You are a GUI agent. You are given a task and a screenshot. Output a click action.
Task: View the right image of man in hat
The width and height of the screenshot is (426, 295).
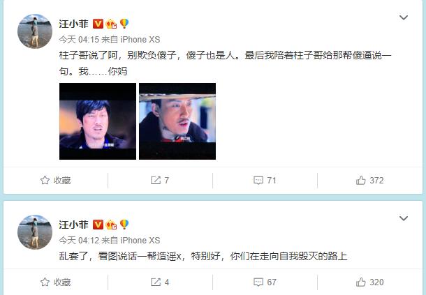(177, 121)
